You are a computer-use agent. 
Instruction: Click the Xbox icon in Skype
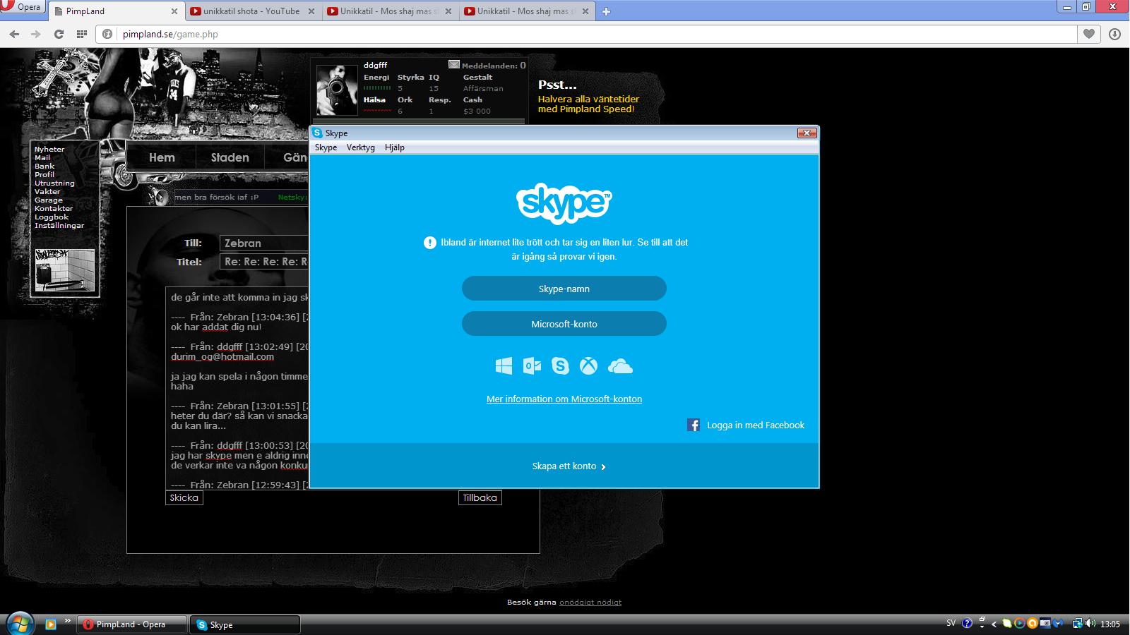point(588,365)
